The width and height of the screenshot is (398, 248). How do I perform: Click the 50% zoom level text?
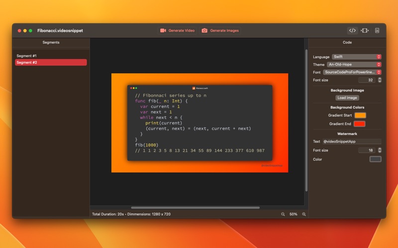[293, 214]
